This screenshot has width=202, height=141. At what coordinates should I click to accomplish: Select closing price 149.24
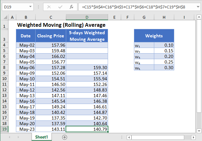tap(51, 106)
